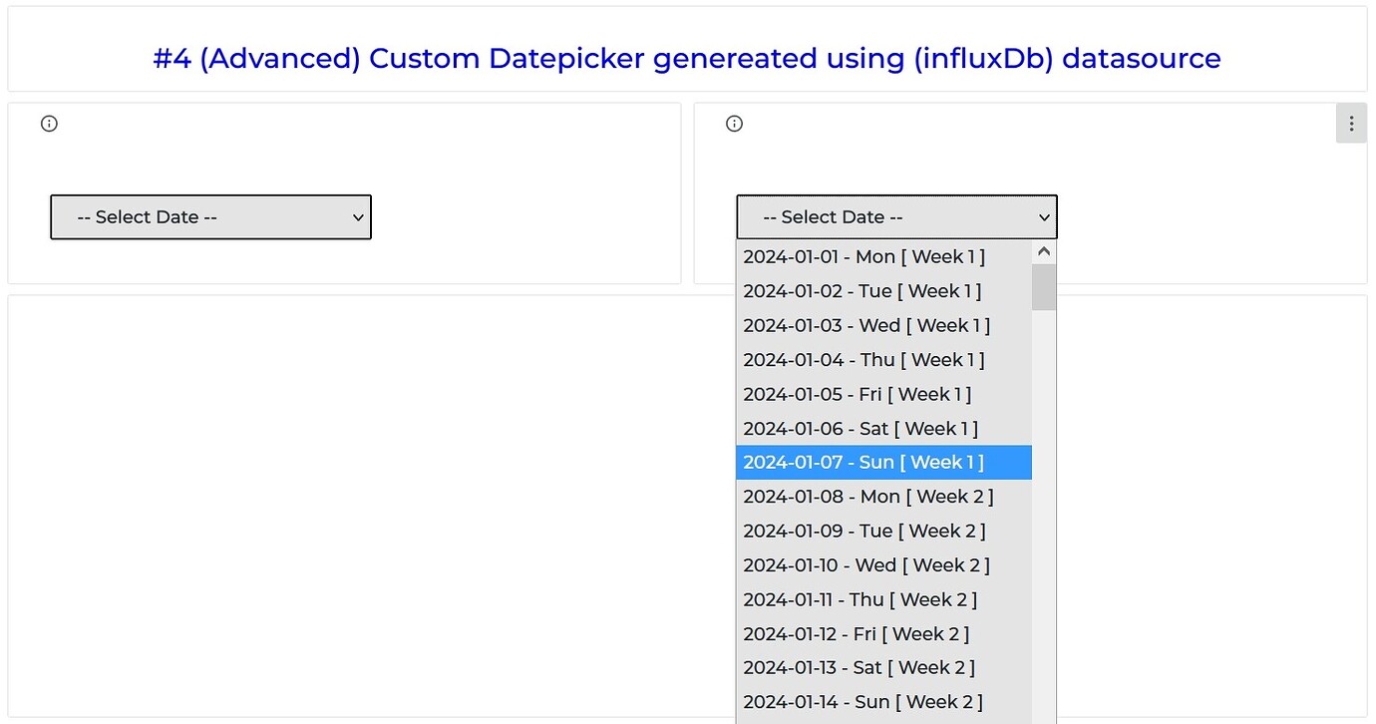Open the right panel's info tooltip icon
The height and width of the screenshot is (724, 1376).
[x=734, y=123]
